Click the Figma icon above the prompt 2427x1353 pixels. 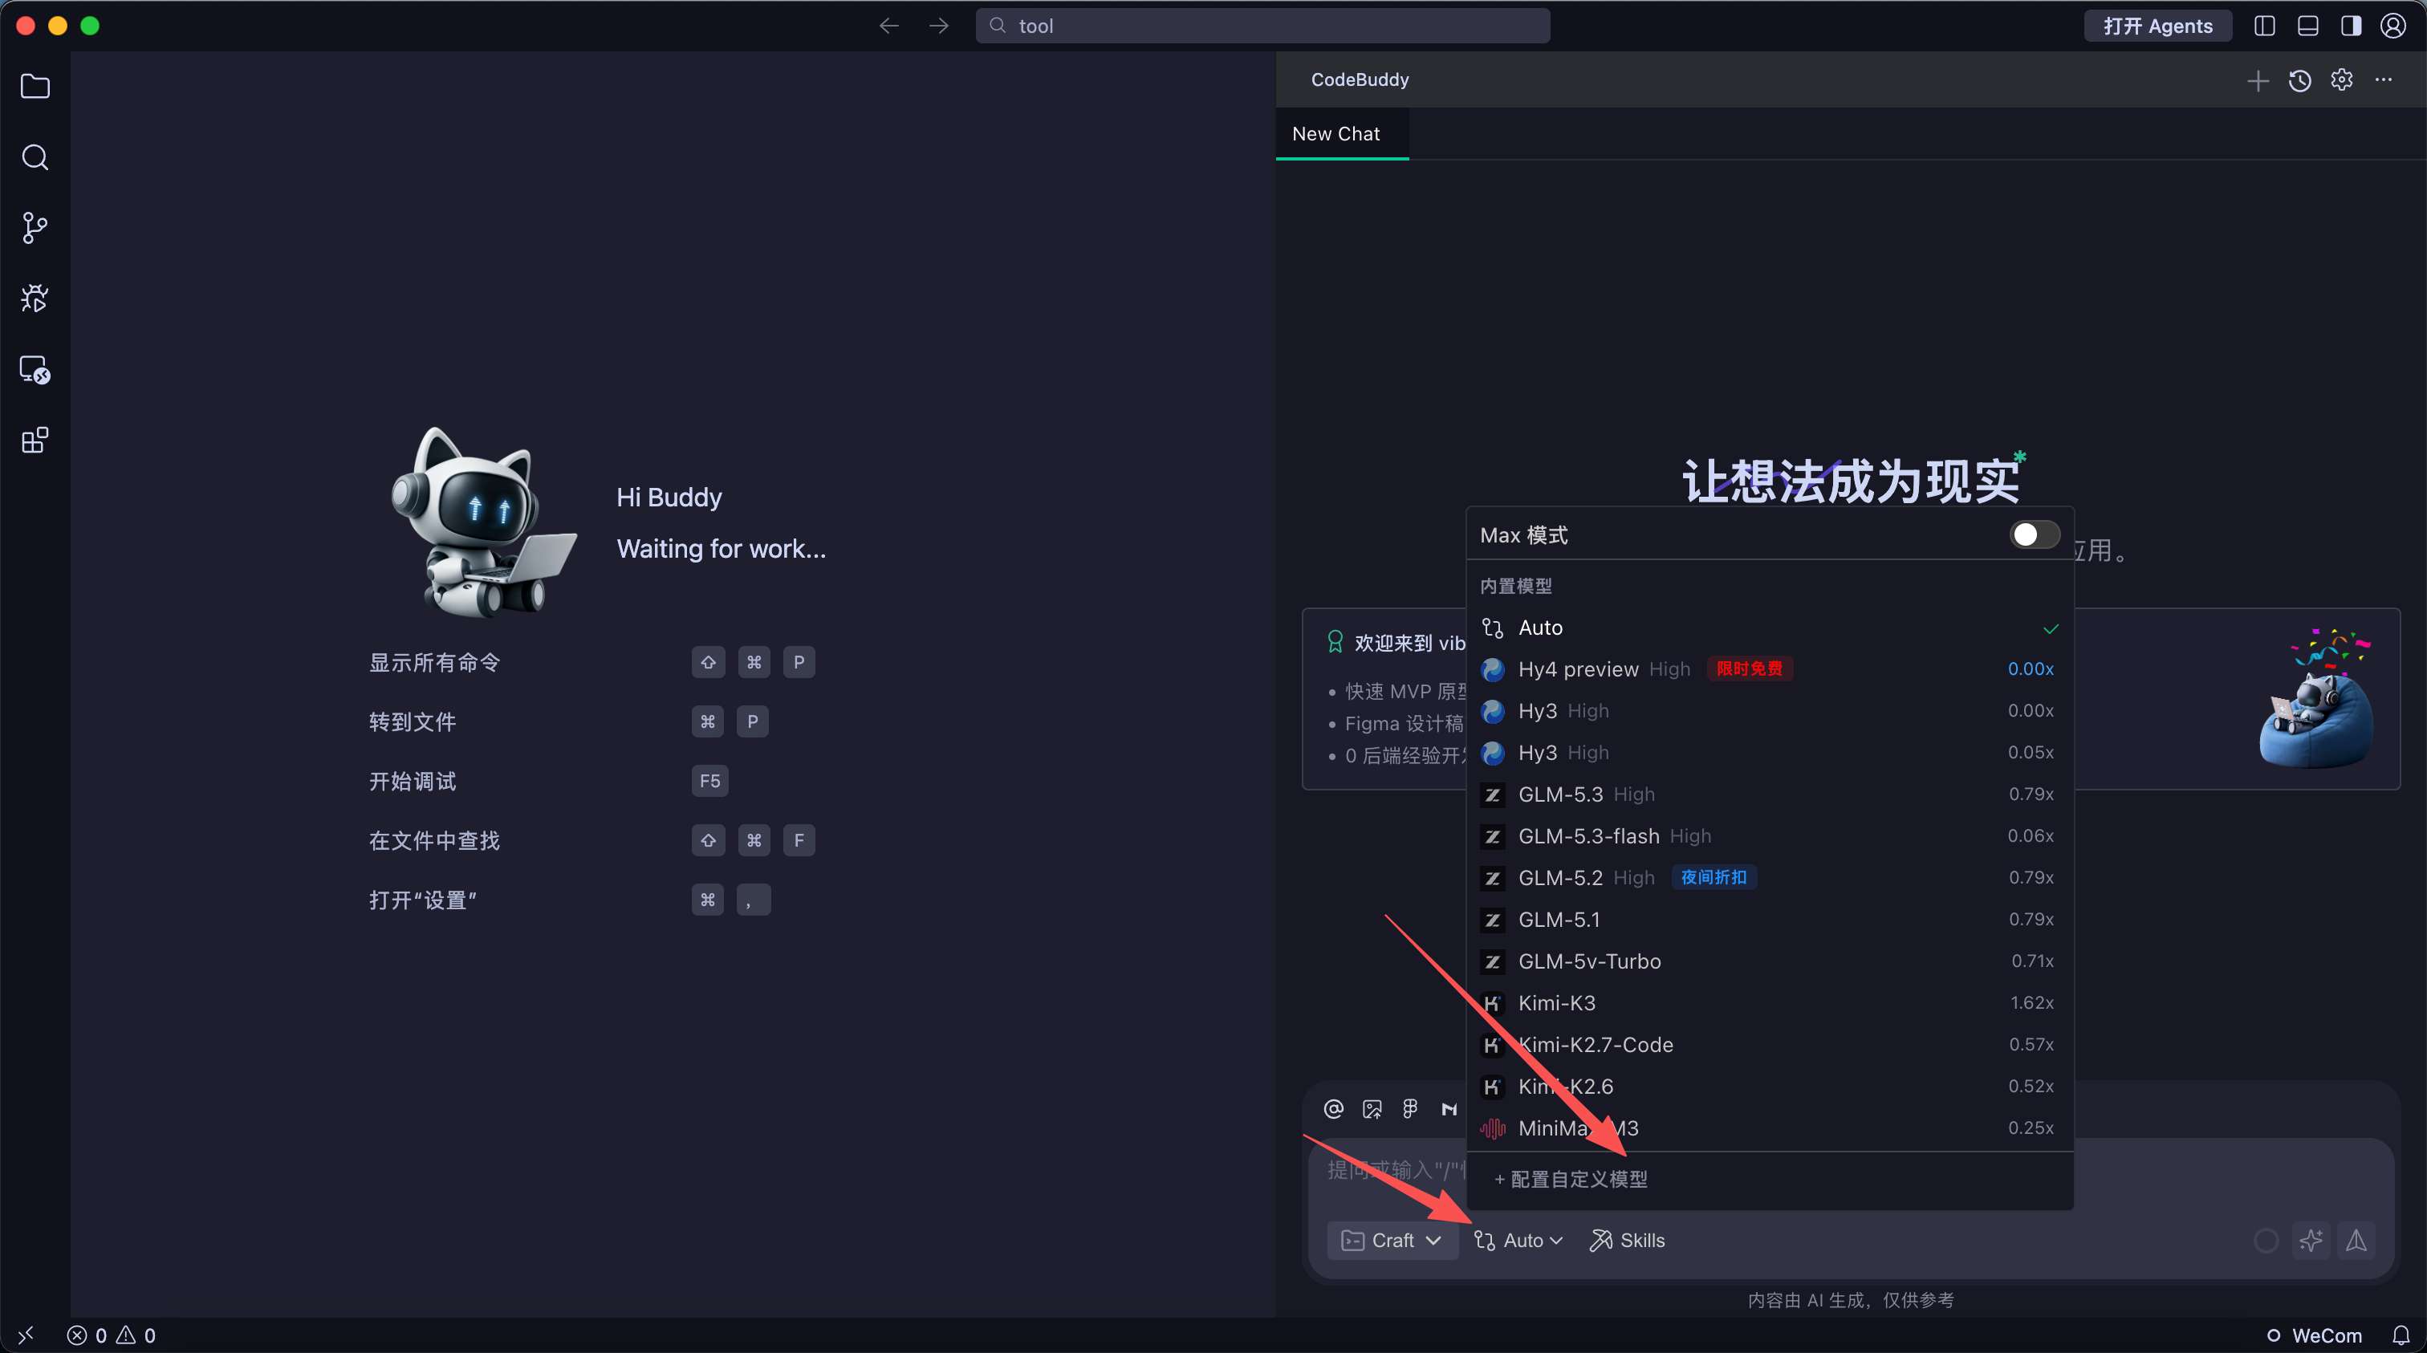(1410, 1109)
